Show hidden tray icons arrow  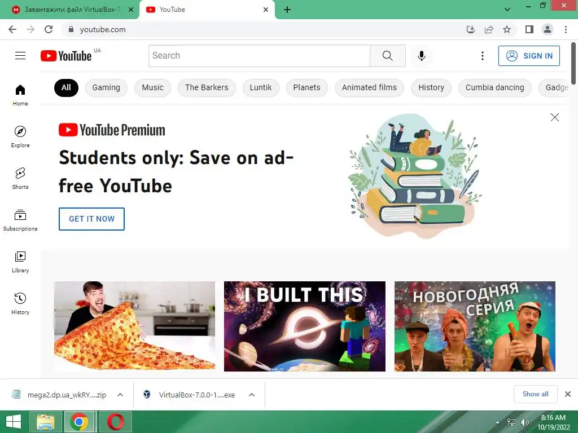point(498,422)
